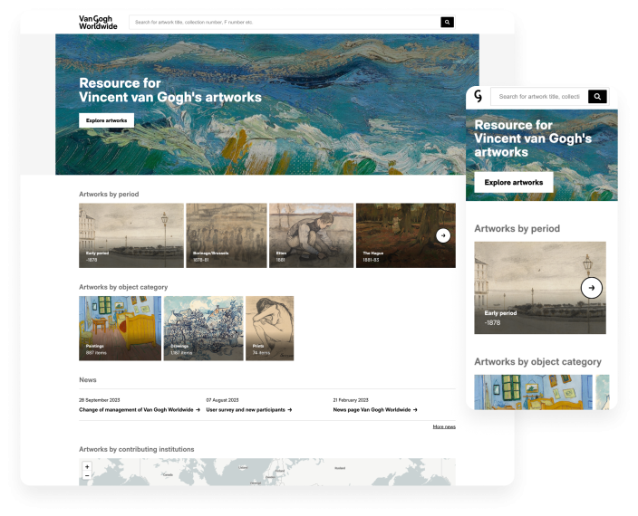Click the 28 September 2023 news date
The width and height of the screenshot is (638, 516).
(x=100, y=400)
